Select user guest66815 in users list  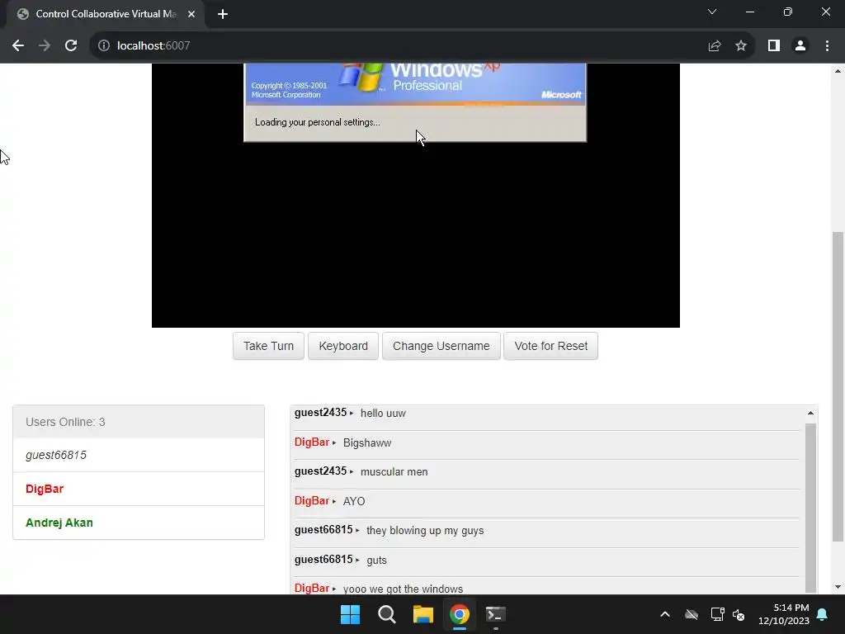click(139, 455)
